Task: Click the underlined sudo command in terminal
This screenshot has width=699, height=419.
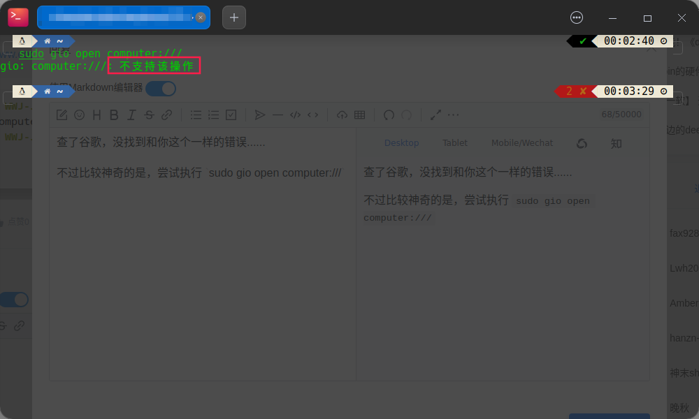Action: pyautogui.click(x=31, y=53)
